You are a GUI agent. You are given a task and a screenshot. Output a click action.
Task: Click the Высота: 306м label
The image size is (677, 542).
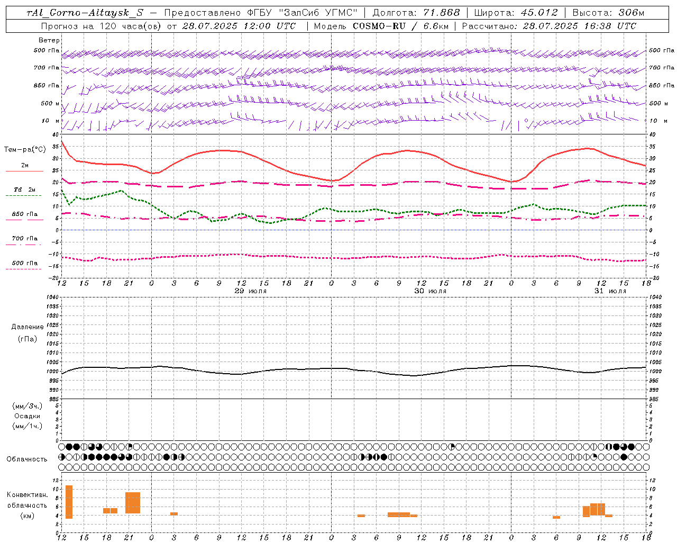pos(608,13)
